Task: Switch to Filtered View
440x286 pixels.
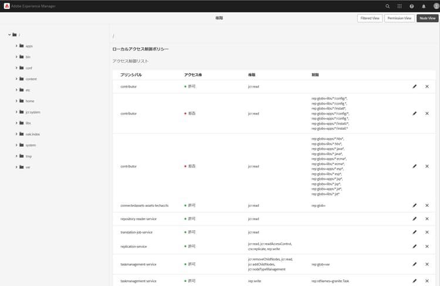Action: [x=370, y=18]
